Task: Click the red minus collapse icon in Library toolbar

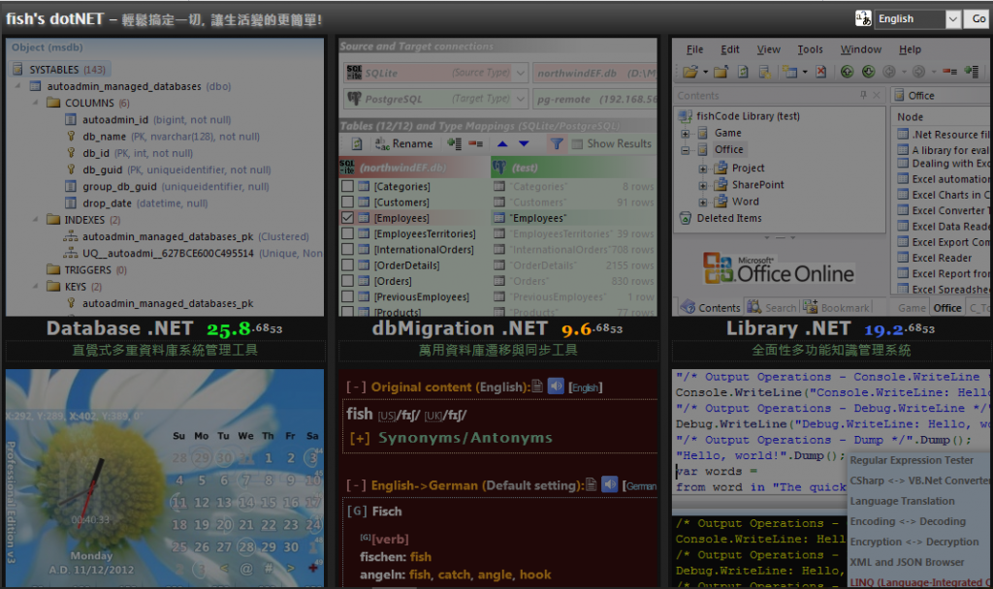Action: [949, 72]
